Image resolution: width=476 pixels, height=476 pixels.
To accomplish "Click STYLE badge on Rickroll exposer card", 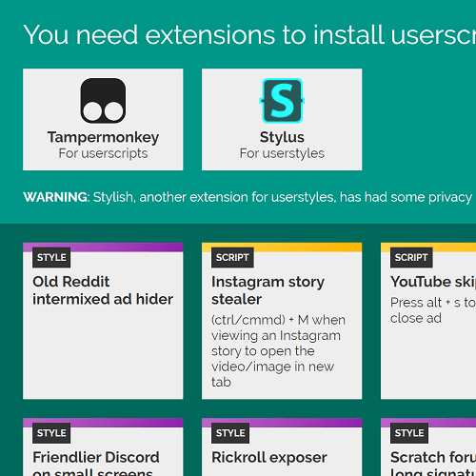I will pyautogui.click(x=230, y=433).
